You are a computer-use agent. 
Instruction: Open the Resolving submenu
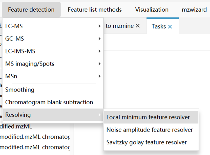tap(53, 115)
